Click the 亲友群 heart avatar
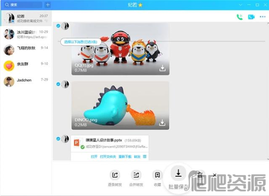 (9, 66)
